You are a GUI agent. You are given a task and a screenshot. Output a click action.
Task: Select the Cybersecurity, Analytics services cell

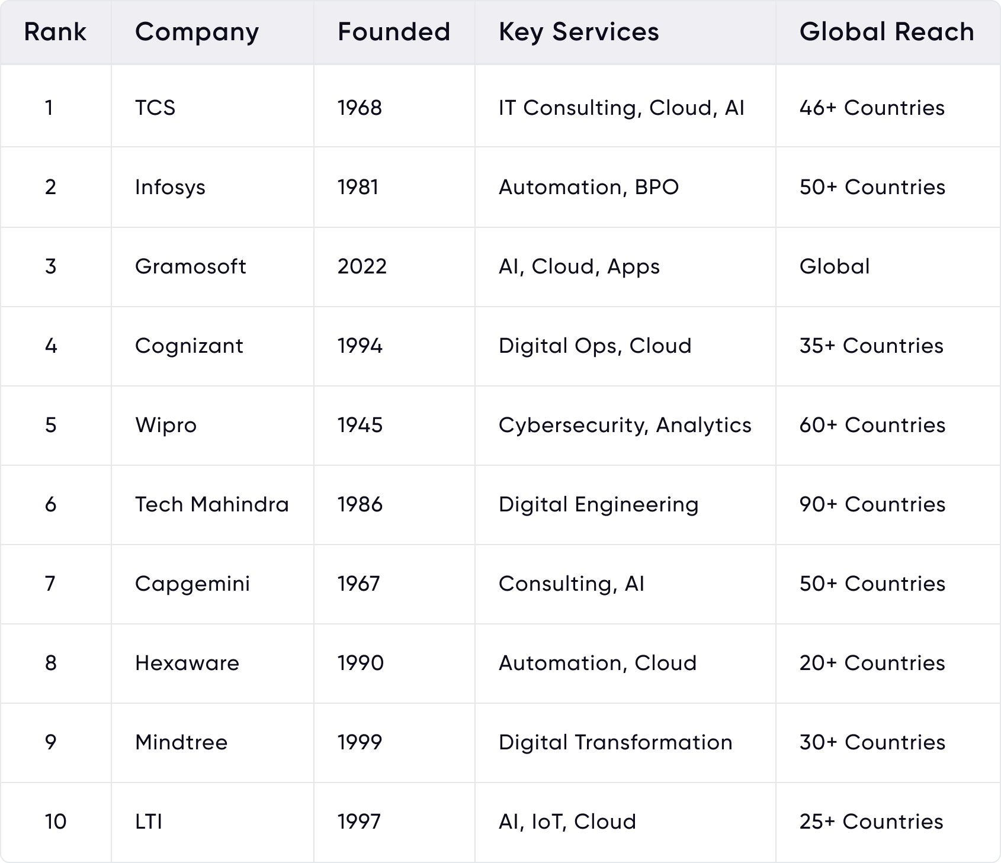625,425
